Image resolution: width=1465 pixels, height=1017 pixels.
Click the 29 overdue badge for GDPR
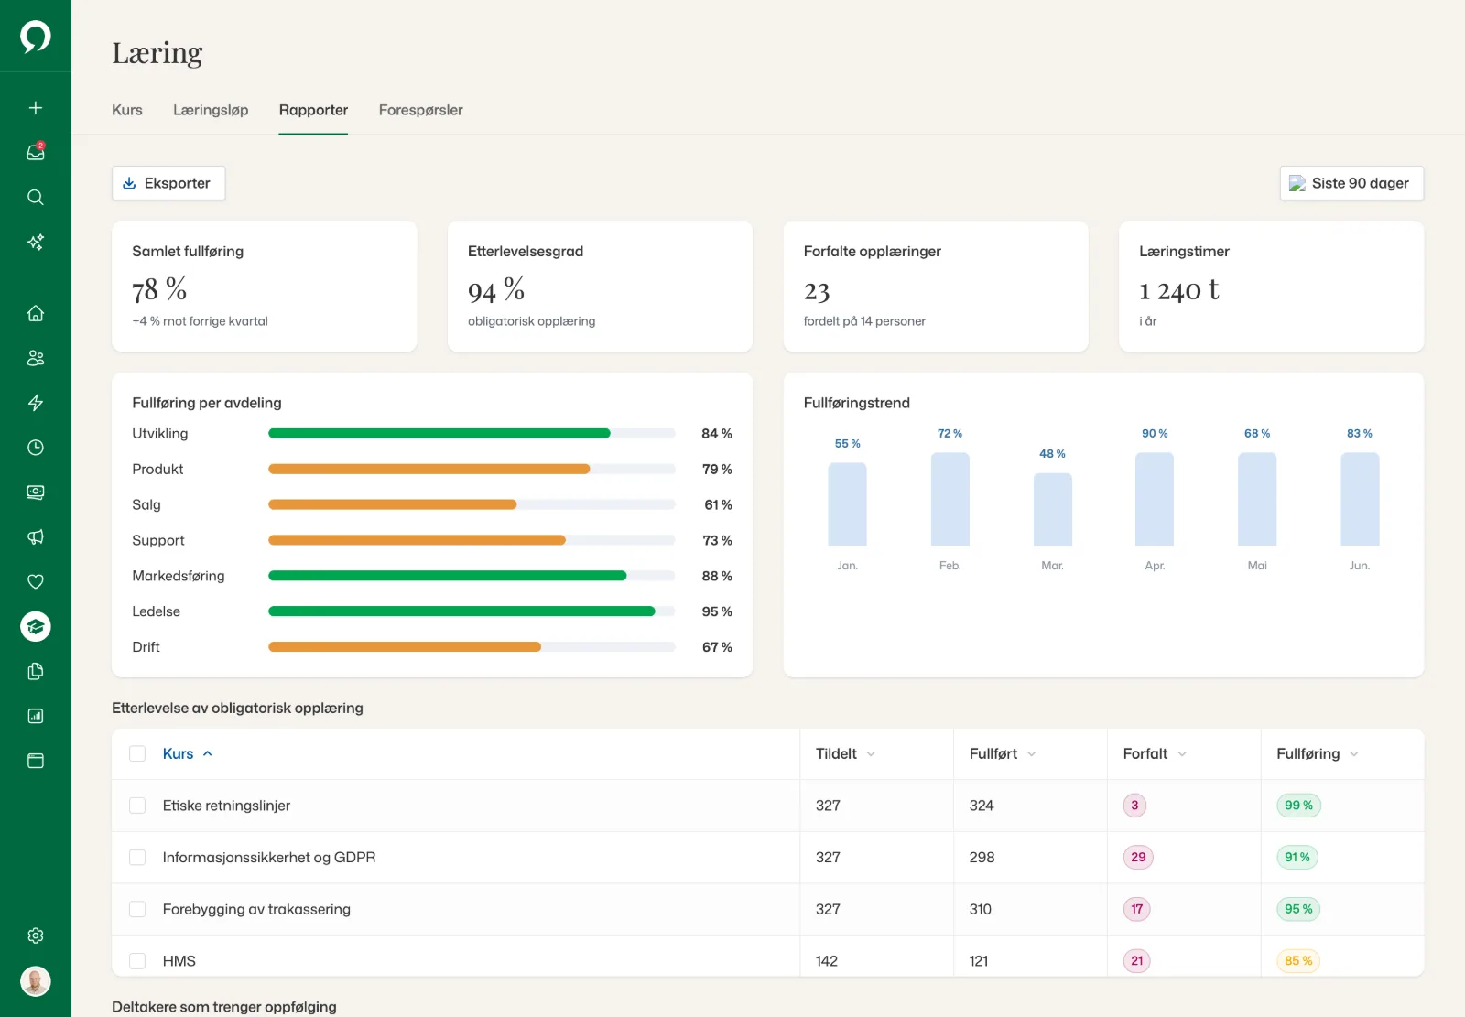[x=1138, y=858]
